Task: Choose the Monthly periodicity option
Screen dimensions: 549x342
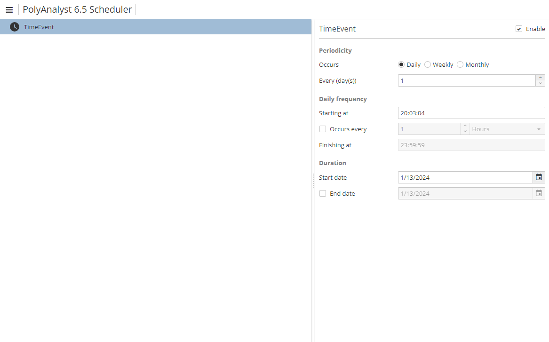Action: 460,65
